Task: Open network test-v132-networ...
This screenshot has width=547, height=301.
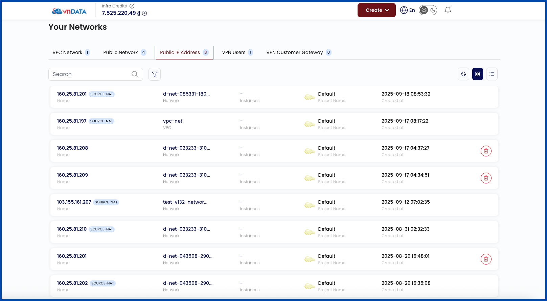Action: (x=185, y=202)
